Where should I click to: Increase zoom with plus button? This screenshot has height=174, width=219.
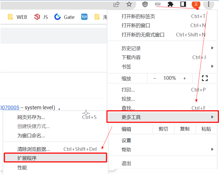(x=185, y=78)
